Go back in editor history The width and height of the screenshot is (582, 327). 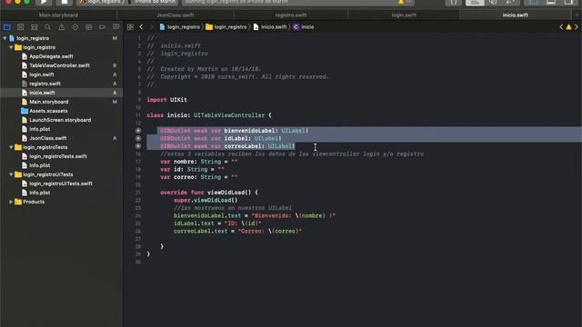click(142, 27)
